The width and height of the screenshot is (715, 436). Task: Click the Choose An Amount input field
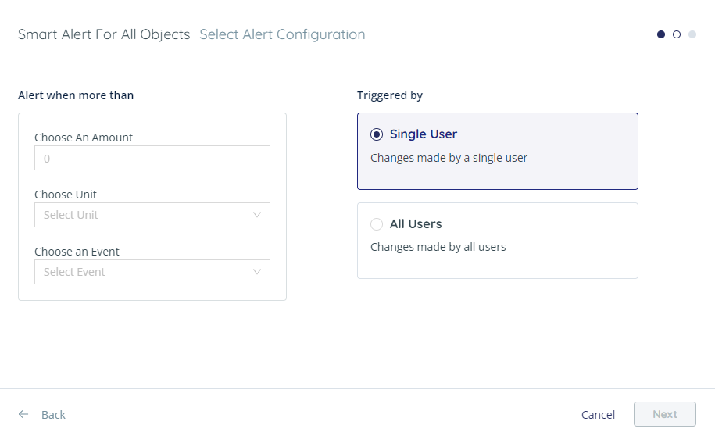[x=152, y=158]
